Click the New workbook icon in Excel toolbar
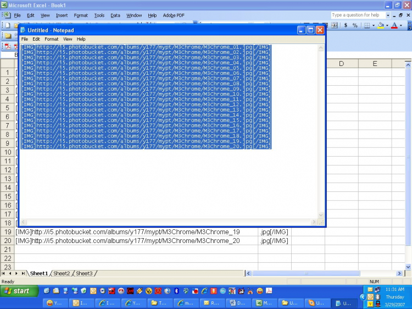Screen dimensions: 412x309 point(8,25)
